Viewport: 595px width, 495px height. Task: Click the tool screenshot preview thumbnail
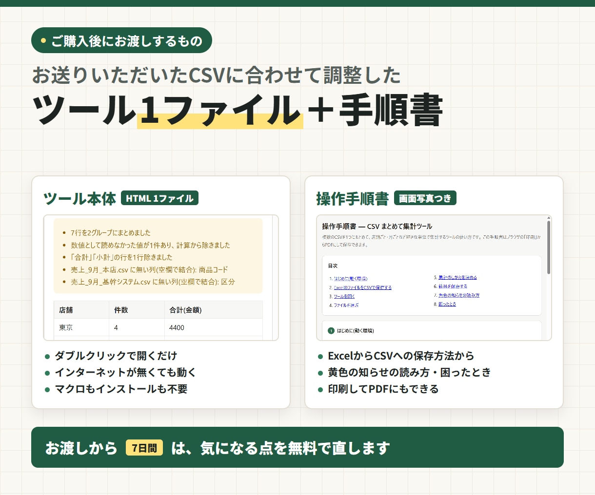[x=161, y=278]
